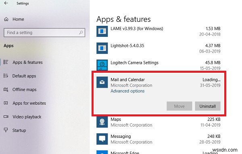Screen dimensions: 242x154
Task: Click the LAME v3.99.3 app icon
Action: coord(102,31)
